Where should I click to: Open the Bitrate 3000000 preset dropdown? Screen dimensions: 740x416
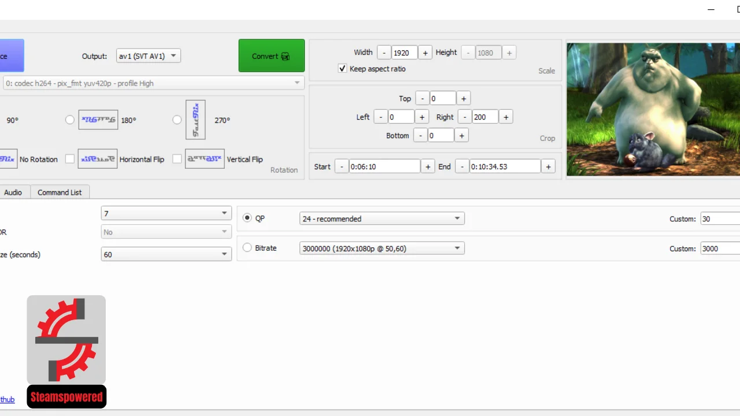point(382,248)
